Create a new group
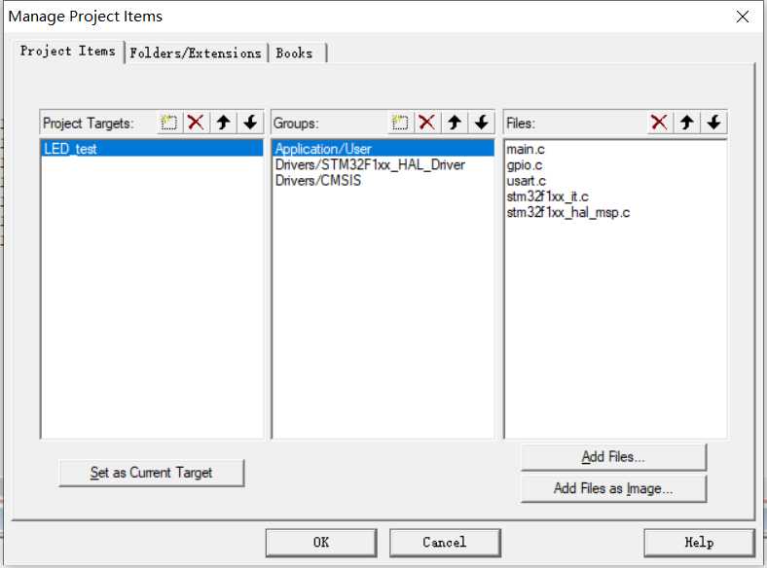This screenshot has height=568, width=767. pyautogui.click(x=400, y=123)
